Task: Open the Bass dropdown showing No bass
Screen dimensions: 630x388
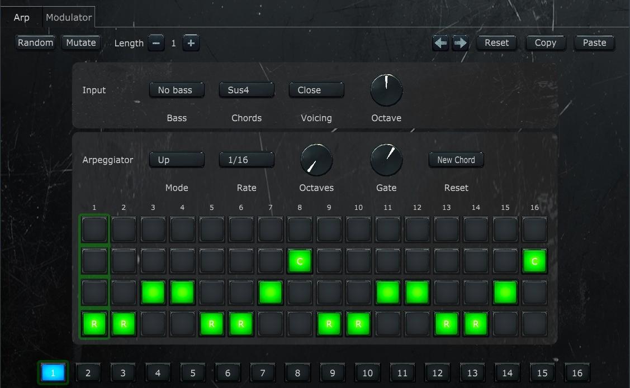Action: (177, 89)
